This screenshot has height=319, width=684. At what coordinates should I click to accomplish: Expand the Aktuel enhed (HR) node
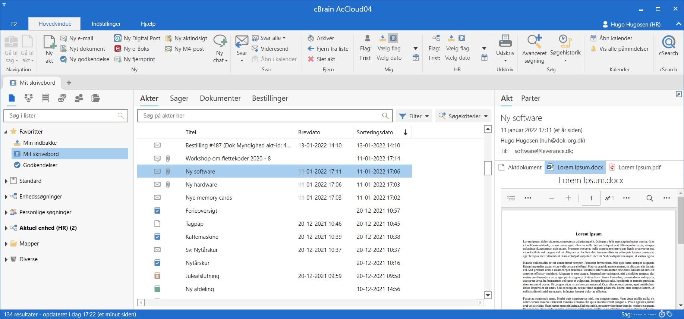point(6,228)
